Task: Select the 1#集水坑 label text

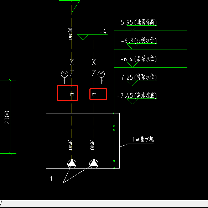Action: (143, 139)
